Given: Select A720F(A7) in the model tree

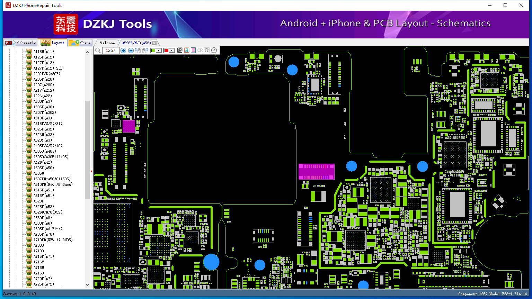Looking at the screenshot, I should pyautogui.click(x=43, y=279).
